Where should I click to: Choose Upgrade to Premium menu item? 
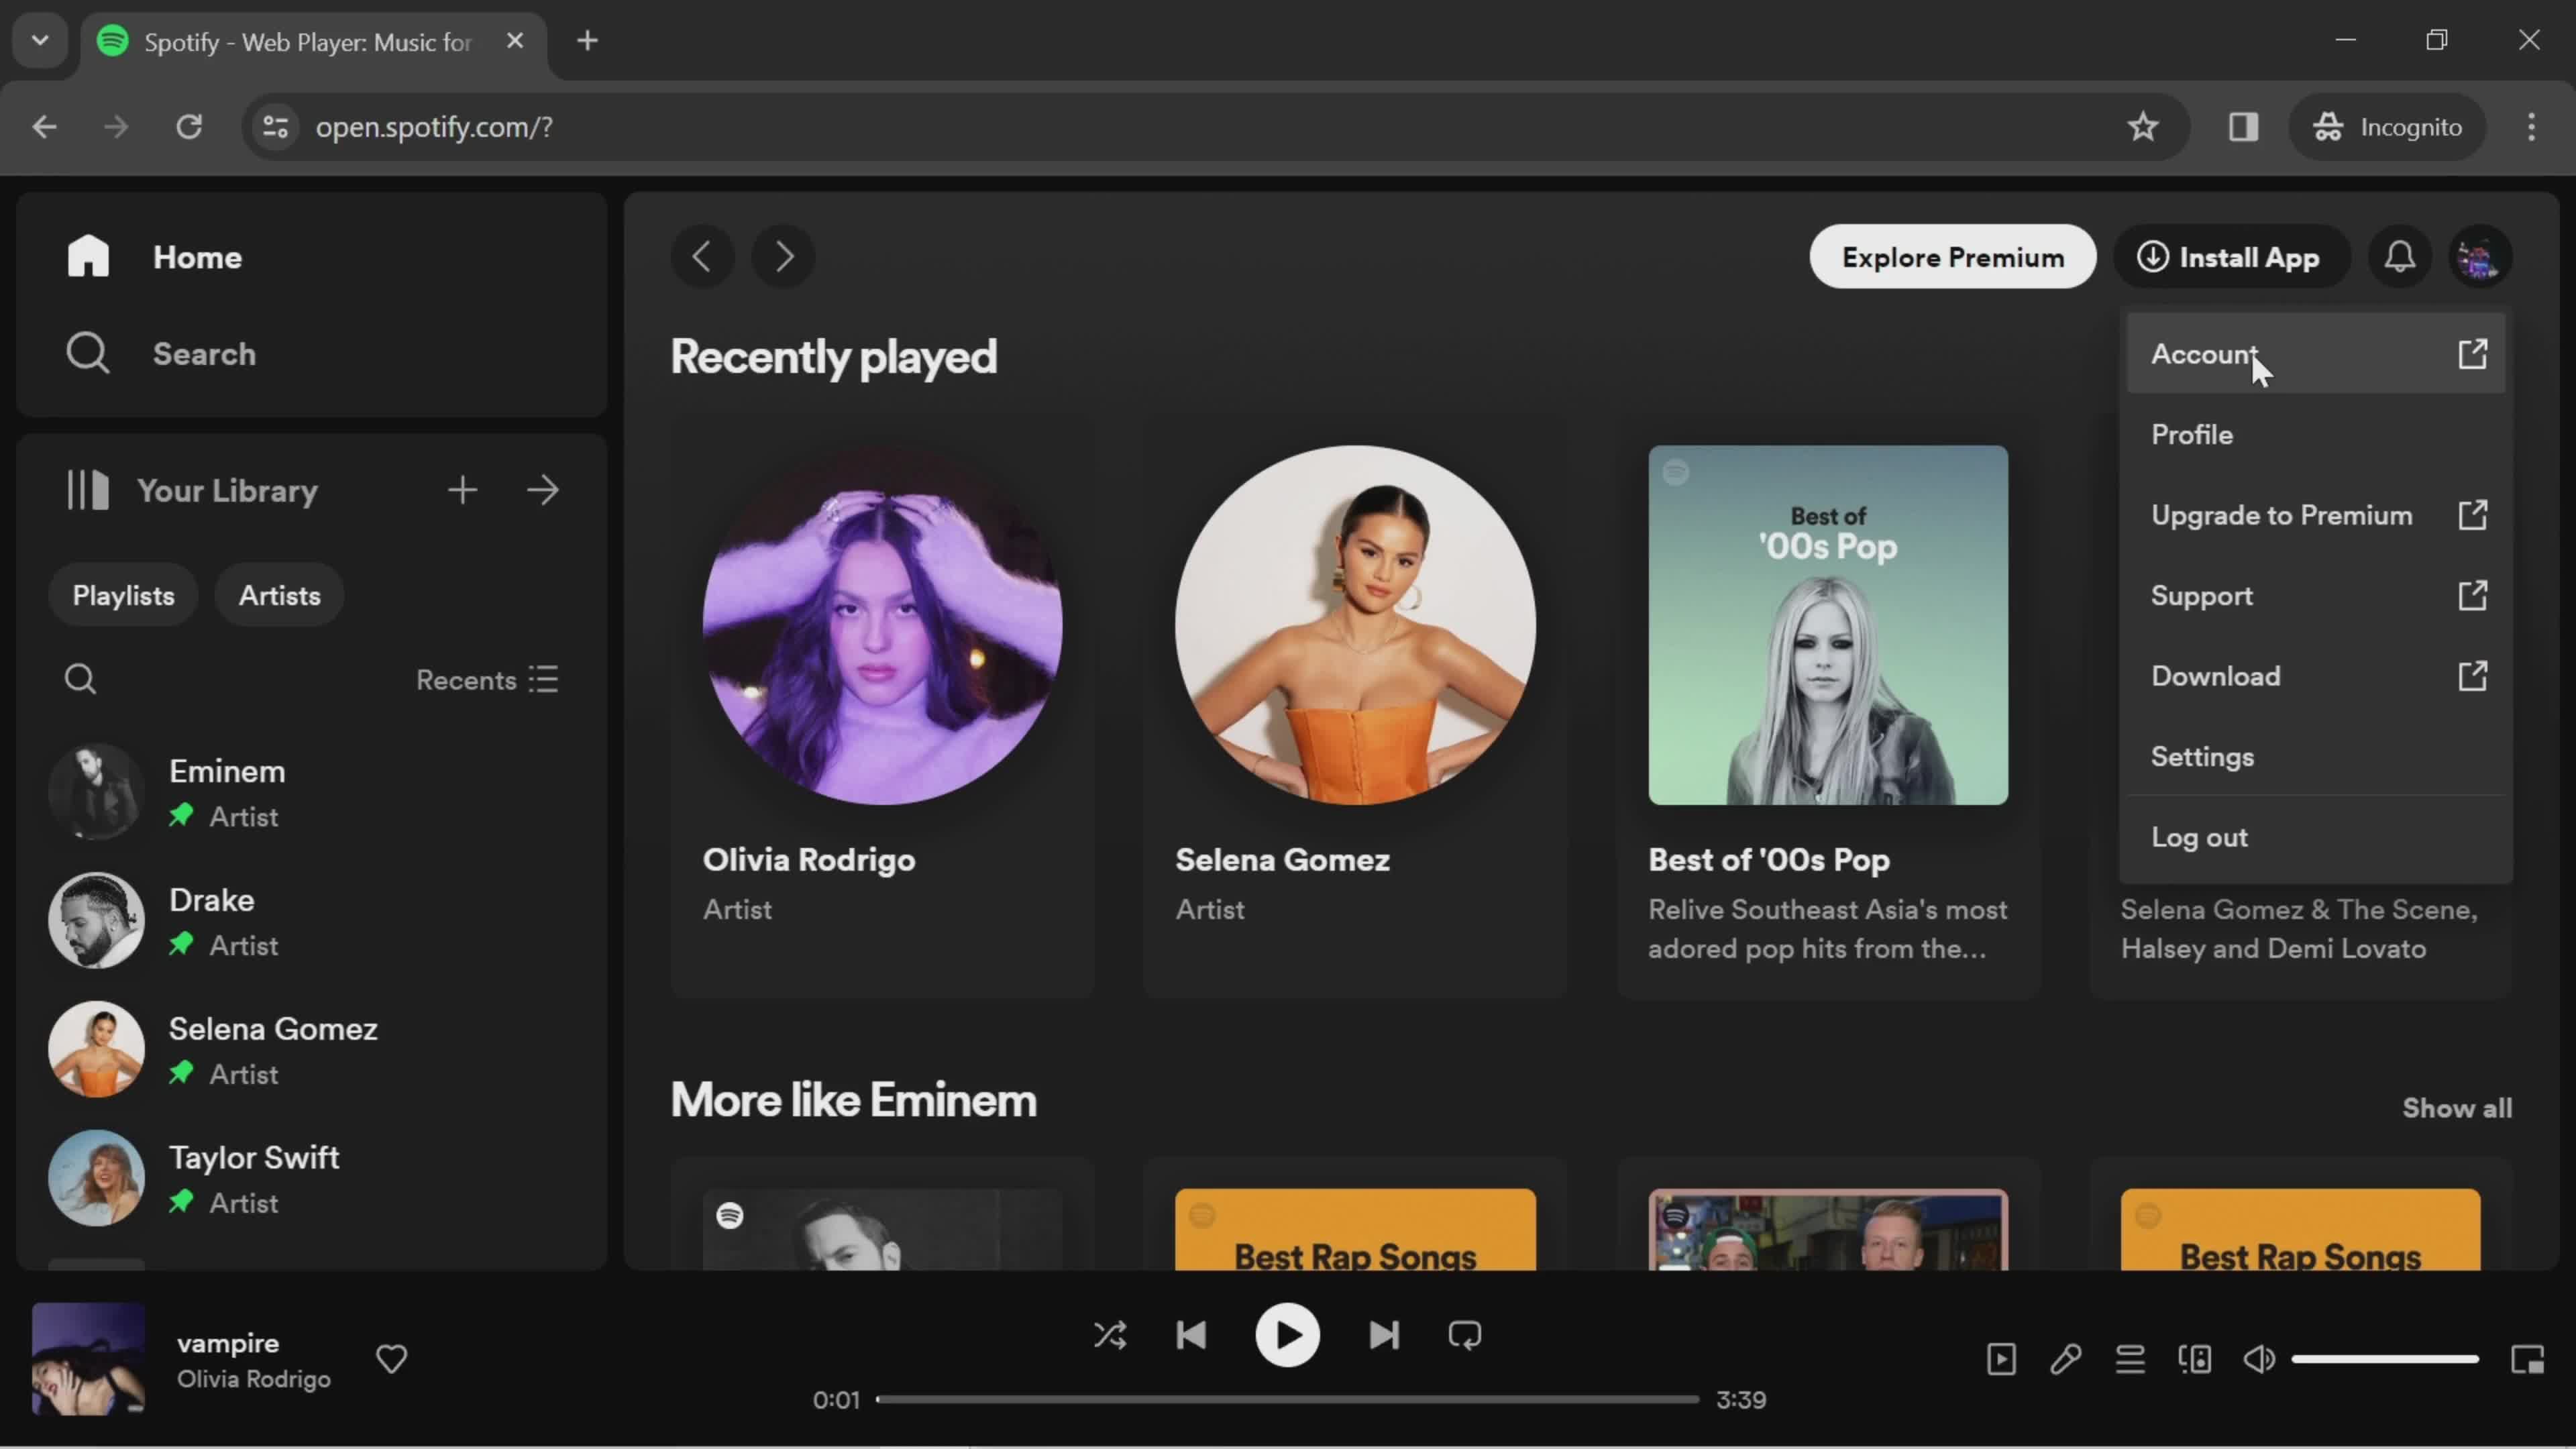tap(2315, 515)
